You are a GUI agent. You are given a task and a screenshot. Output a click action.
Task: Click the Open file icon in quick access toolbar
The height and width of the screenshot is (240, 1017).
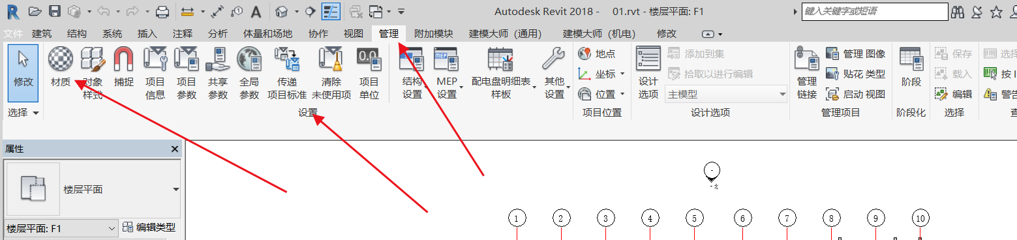point(35,11)
